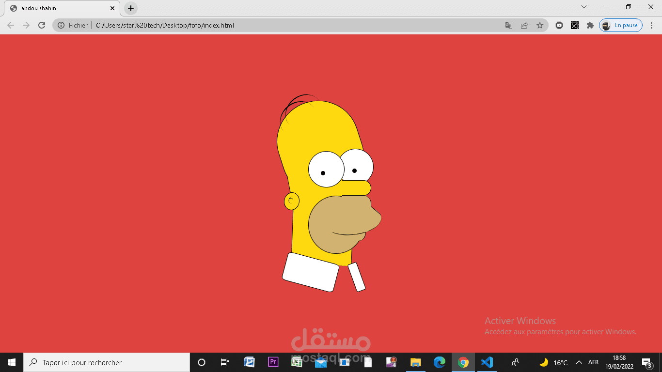Reload the index.html page
Image resolution: width=662 pixels, height=372 pixels.
(x=42, y=25)
